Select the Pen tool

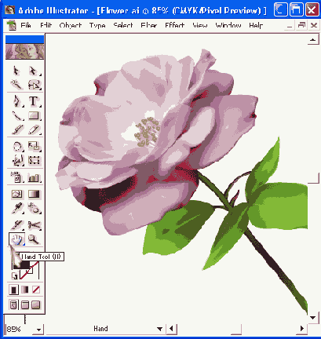coord(17,101)
